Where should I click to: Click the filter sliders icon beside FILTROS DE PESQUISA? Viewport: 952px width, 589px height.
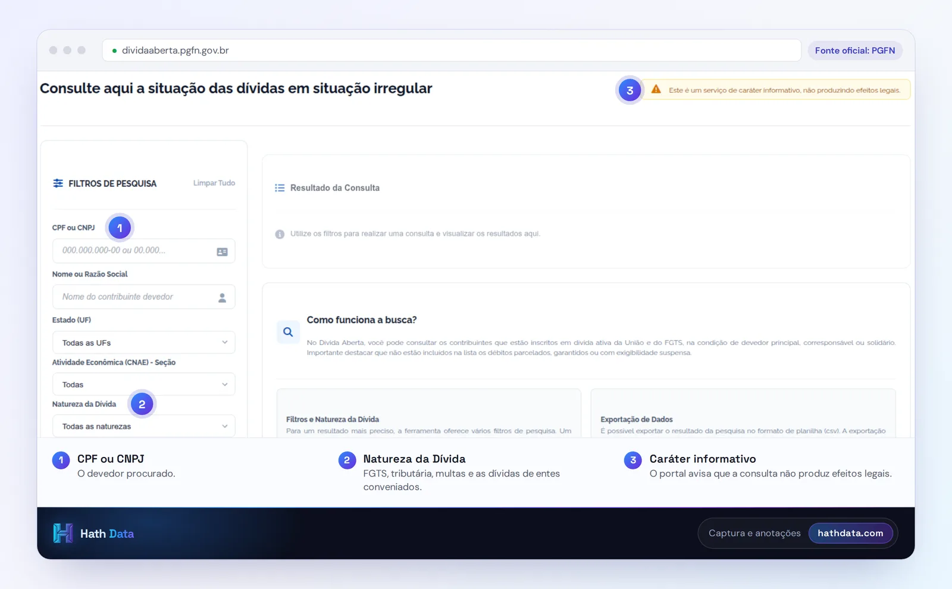tap(58, 183)
